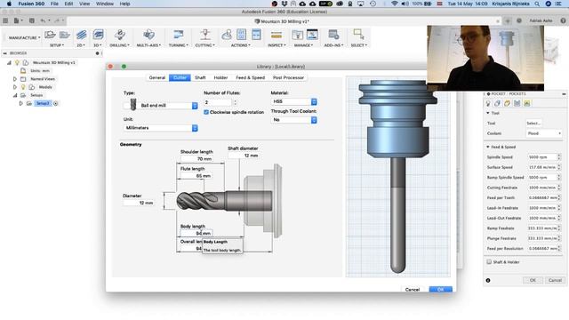Expand the Named Views tree node
569x320 pixels.
click(x=15, y=79)
